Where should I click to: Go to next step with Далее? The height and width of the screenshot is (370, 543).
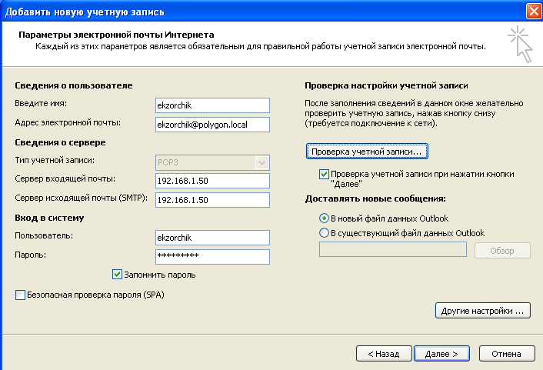[x=441, y=354]
